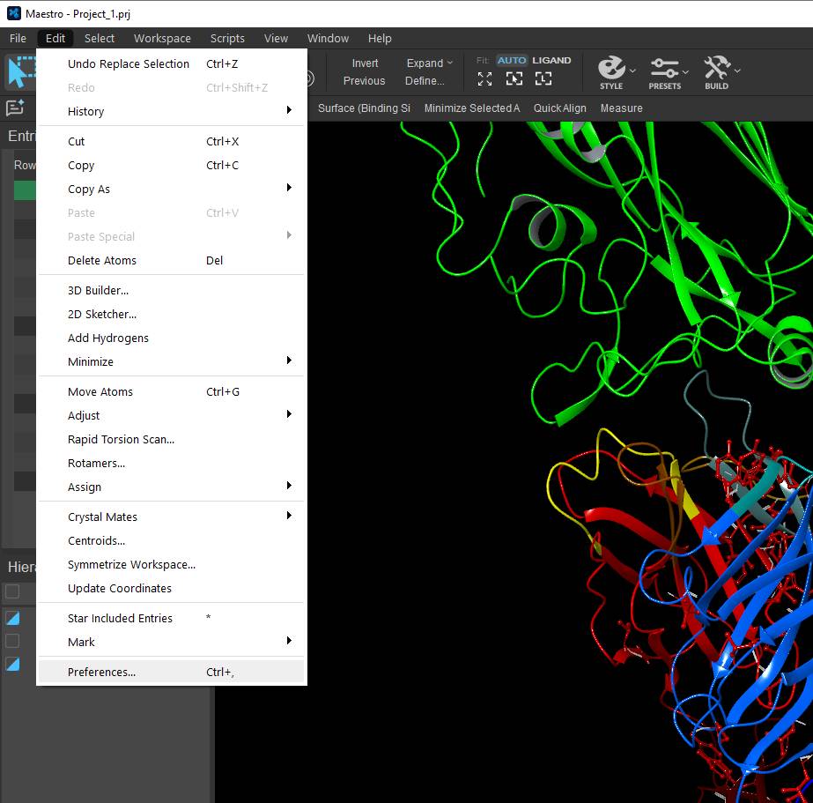Select the green highlighted entry row

pos(25,190)
